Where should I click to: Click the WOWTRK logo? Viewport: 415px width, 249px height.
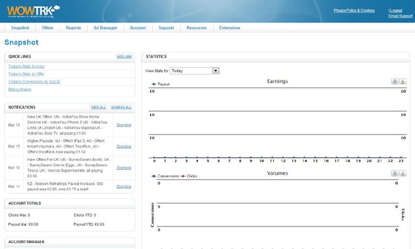tap(34, 11)
